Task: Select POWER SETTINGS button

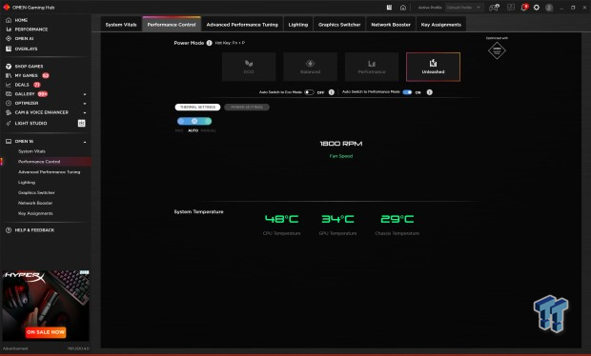Action: coord(247,108)
